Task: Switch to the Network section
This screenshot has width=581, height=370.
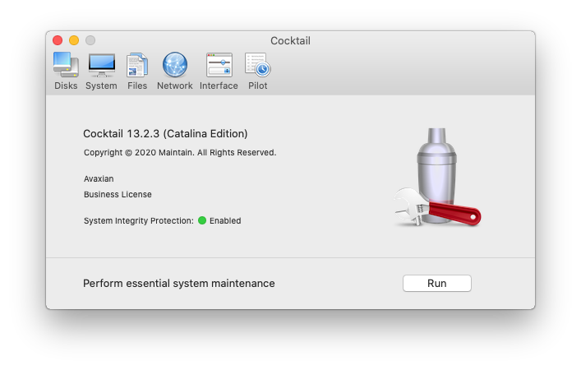Action: (x=174, y=72)
